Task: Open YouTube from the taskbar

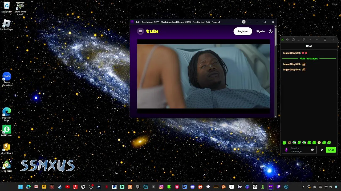Action: (x=67, y=187)
